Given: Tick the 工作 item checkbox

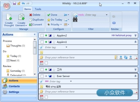Looking at the screenshot, I should tap(42, 70).
